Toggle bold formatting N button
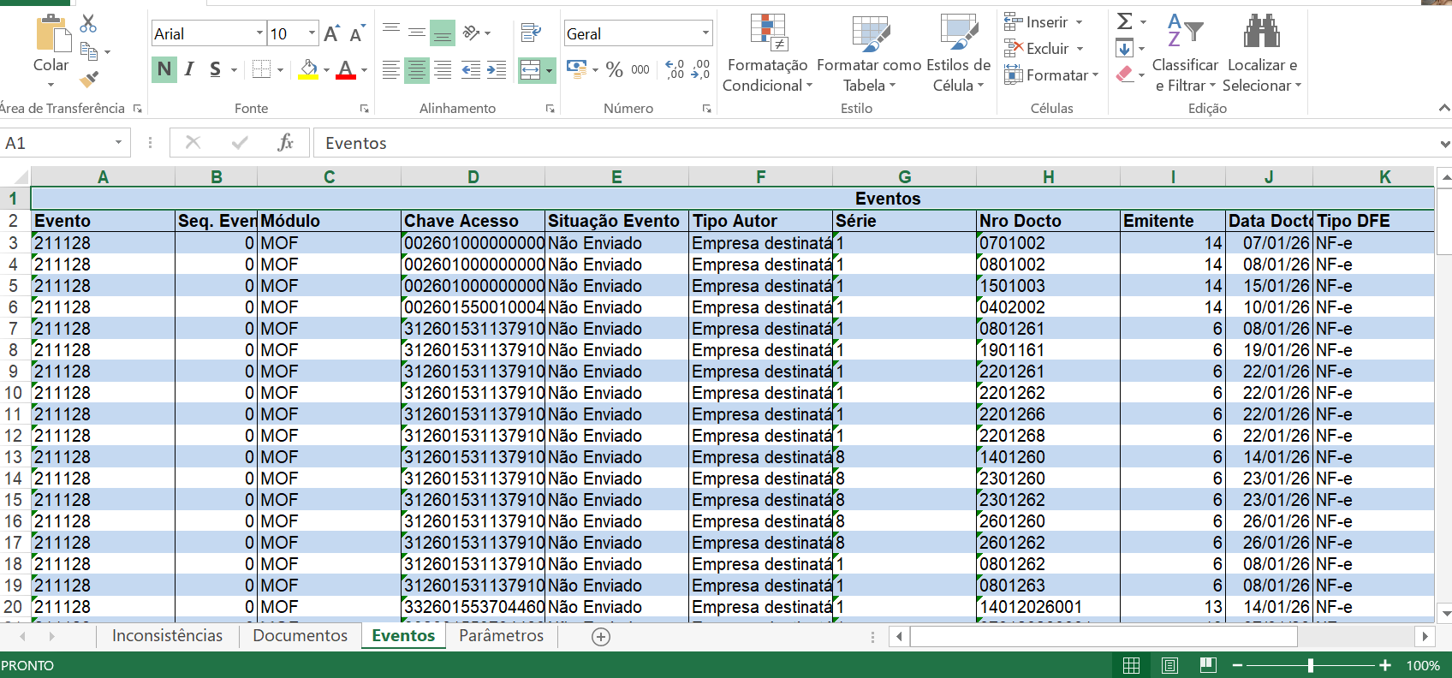 [x=164, y=69]
